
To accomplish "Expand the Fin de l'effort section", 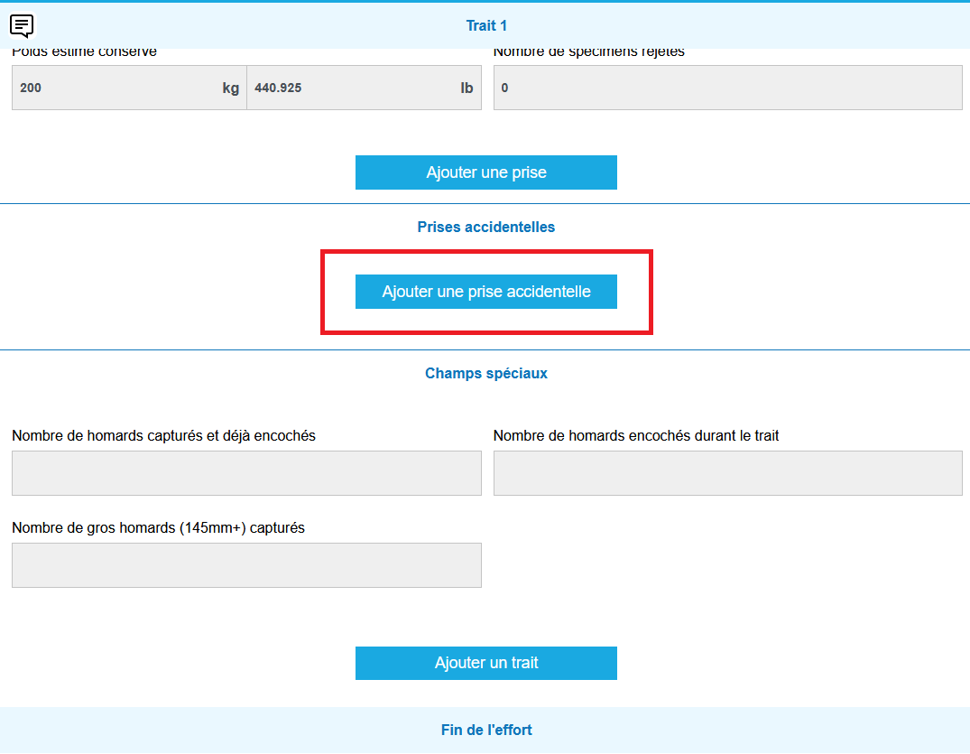I will click(x=486, y=730).
